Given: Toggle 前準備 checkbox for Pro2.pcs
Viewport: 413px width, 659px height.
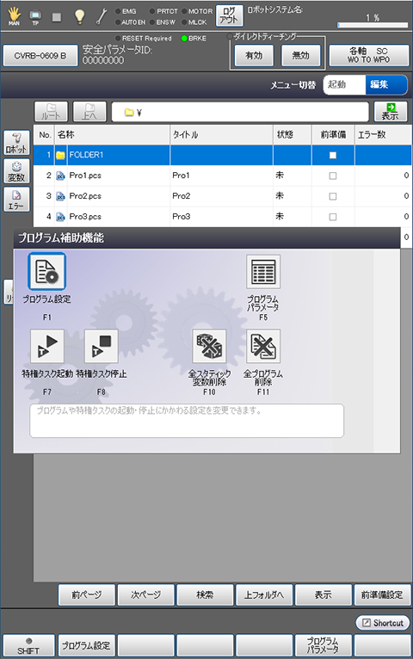Looking at the screenshot, I should [333, 196].
